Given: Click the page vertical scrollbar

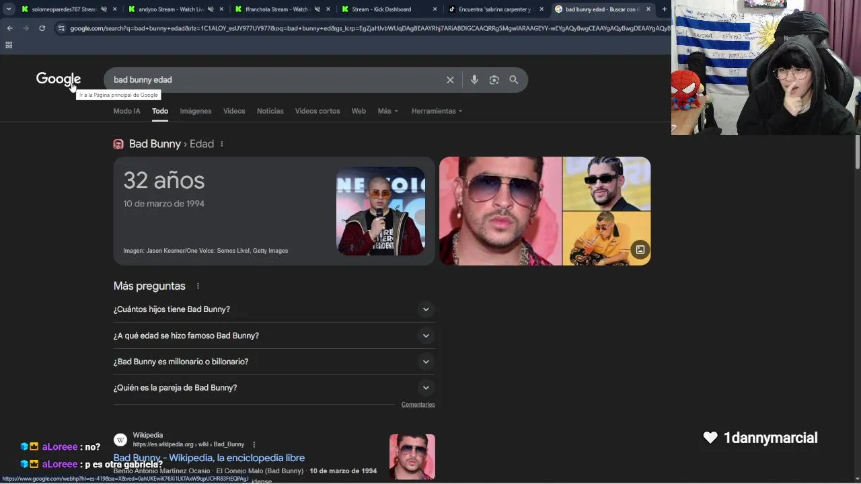Looking at the screenshot, I should tap(857, 152).
